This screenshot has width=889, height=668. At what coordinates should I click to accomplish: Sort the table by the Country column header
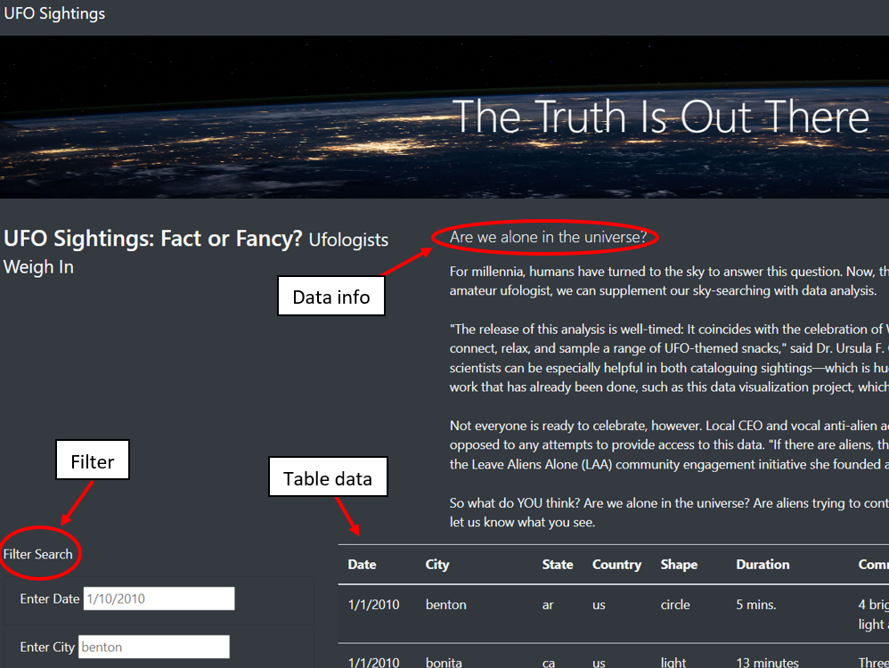tap(616, 564)
